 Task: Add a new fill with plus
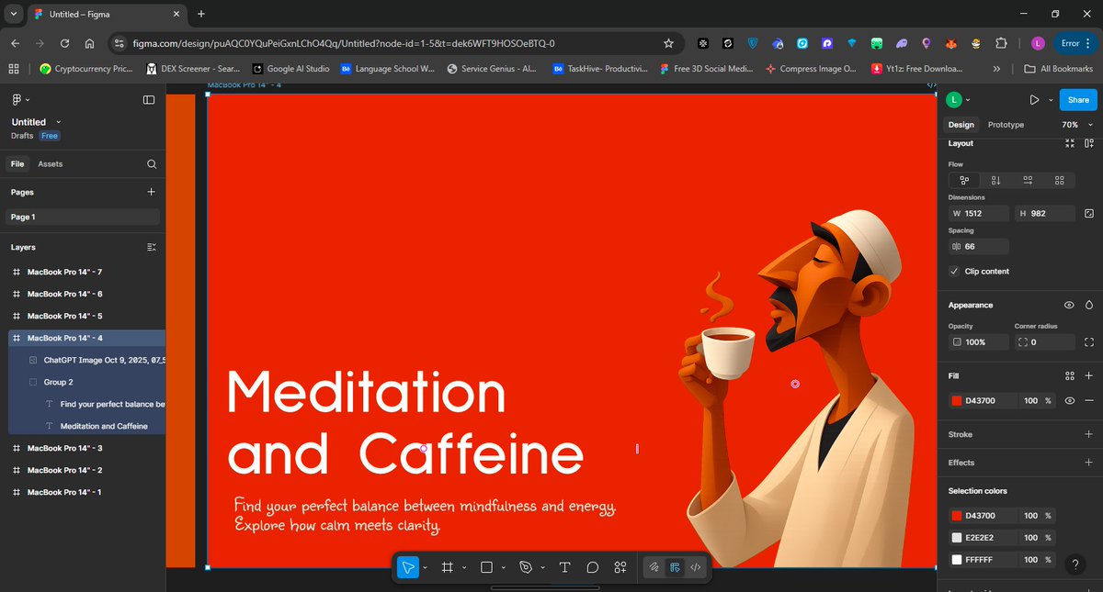(x=1089, y=375)
